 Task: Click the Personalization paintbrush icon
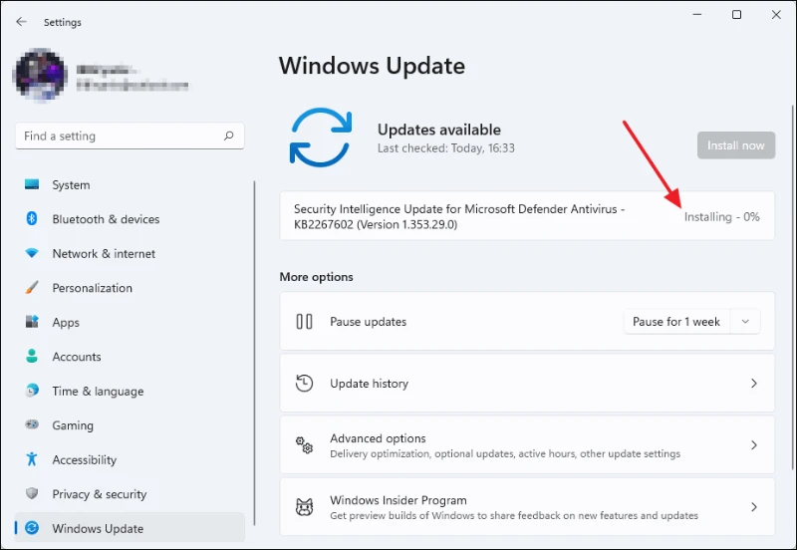coord(32,287)
